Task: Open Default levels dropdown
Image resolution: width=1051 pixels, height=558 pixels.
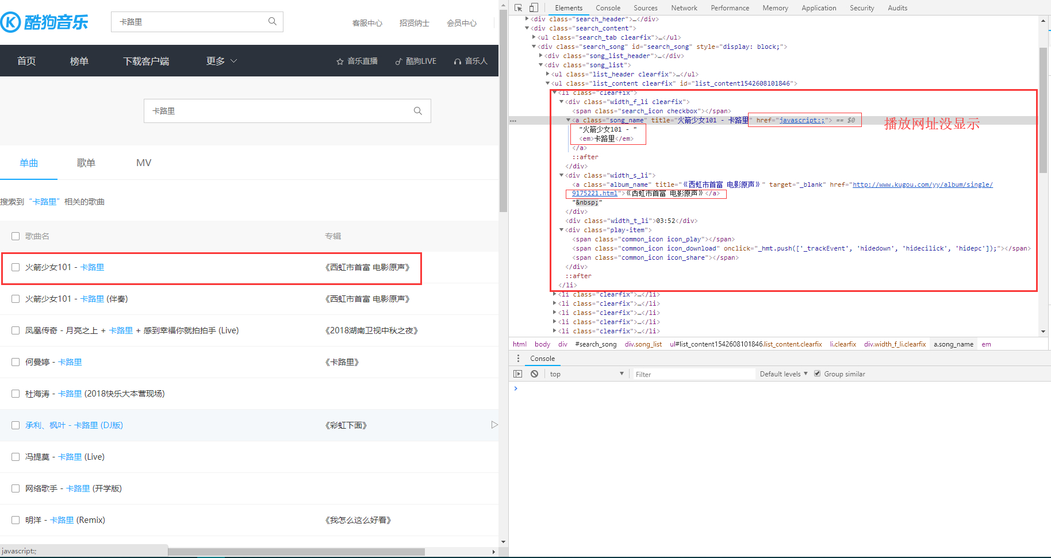Action: coord(784,374)
